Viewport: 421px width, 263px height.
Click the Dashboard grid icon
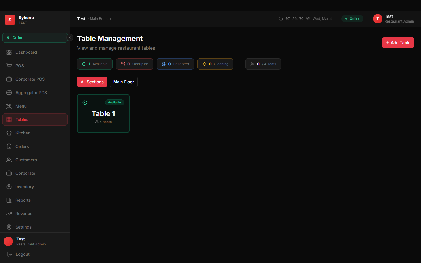(9, 52)
